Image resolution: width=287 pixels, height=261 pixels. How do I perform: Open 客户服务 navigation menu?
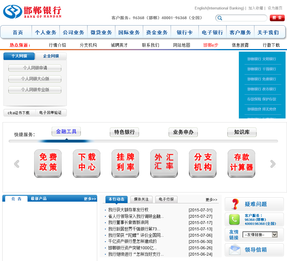pos(240,32)
